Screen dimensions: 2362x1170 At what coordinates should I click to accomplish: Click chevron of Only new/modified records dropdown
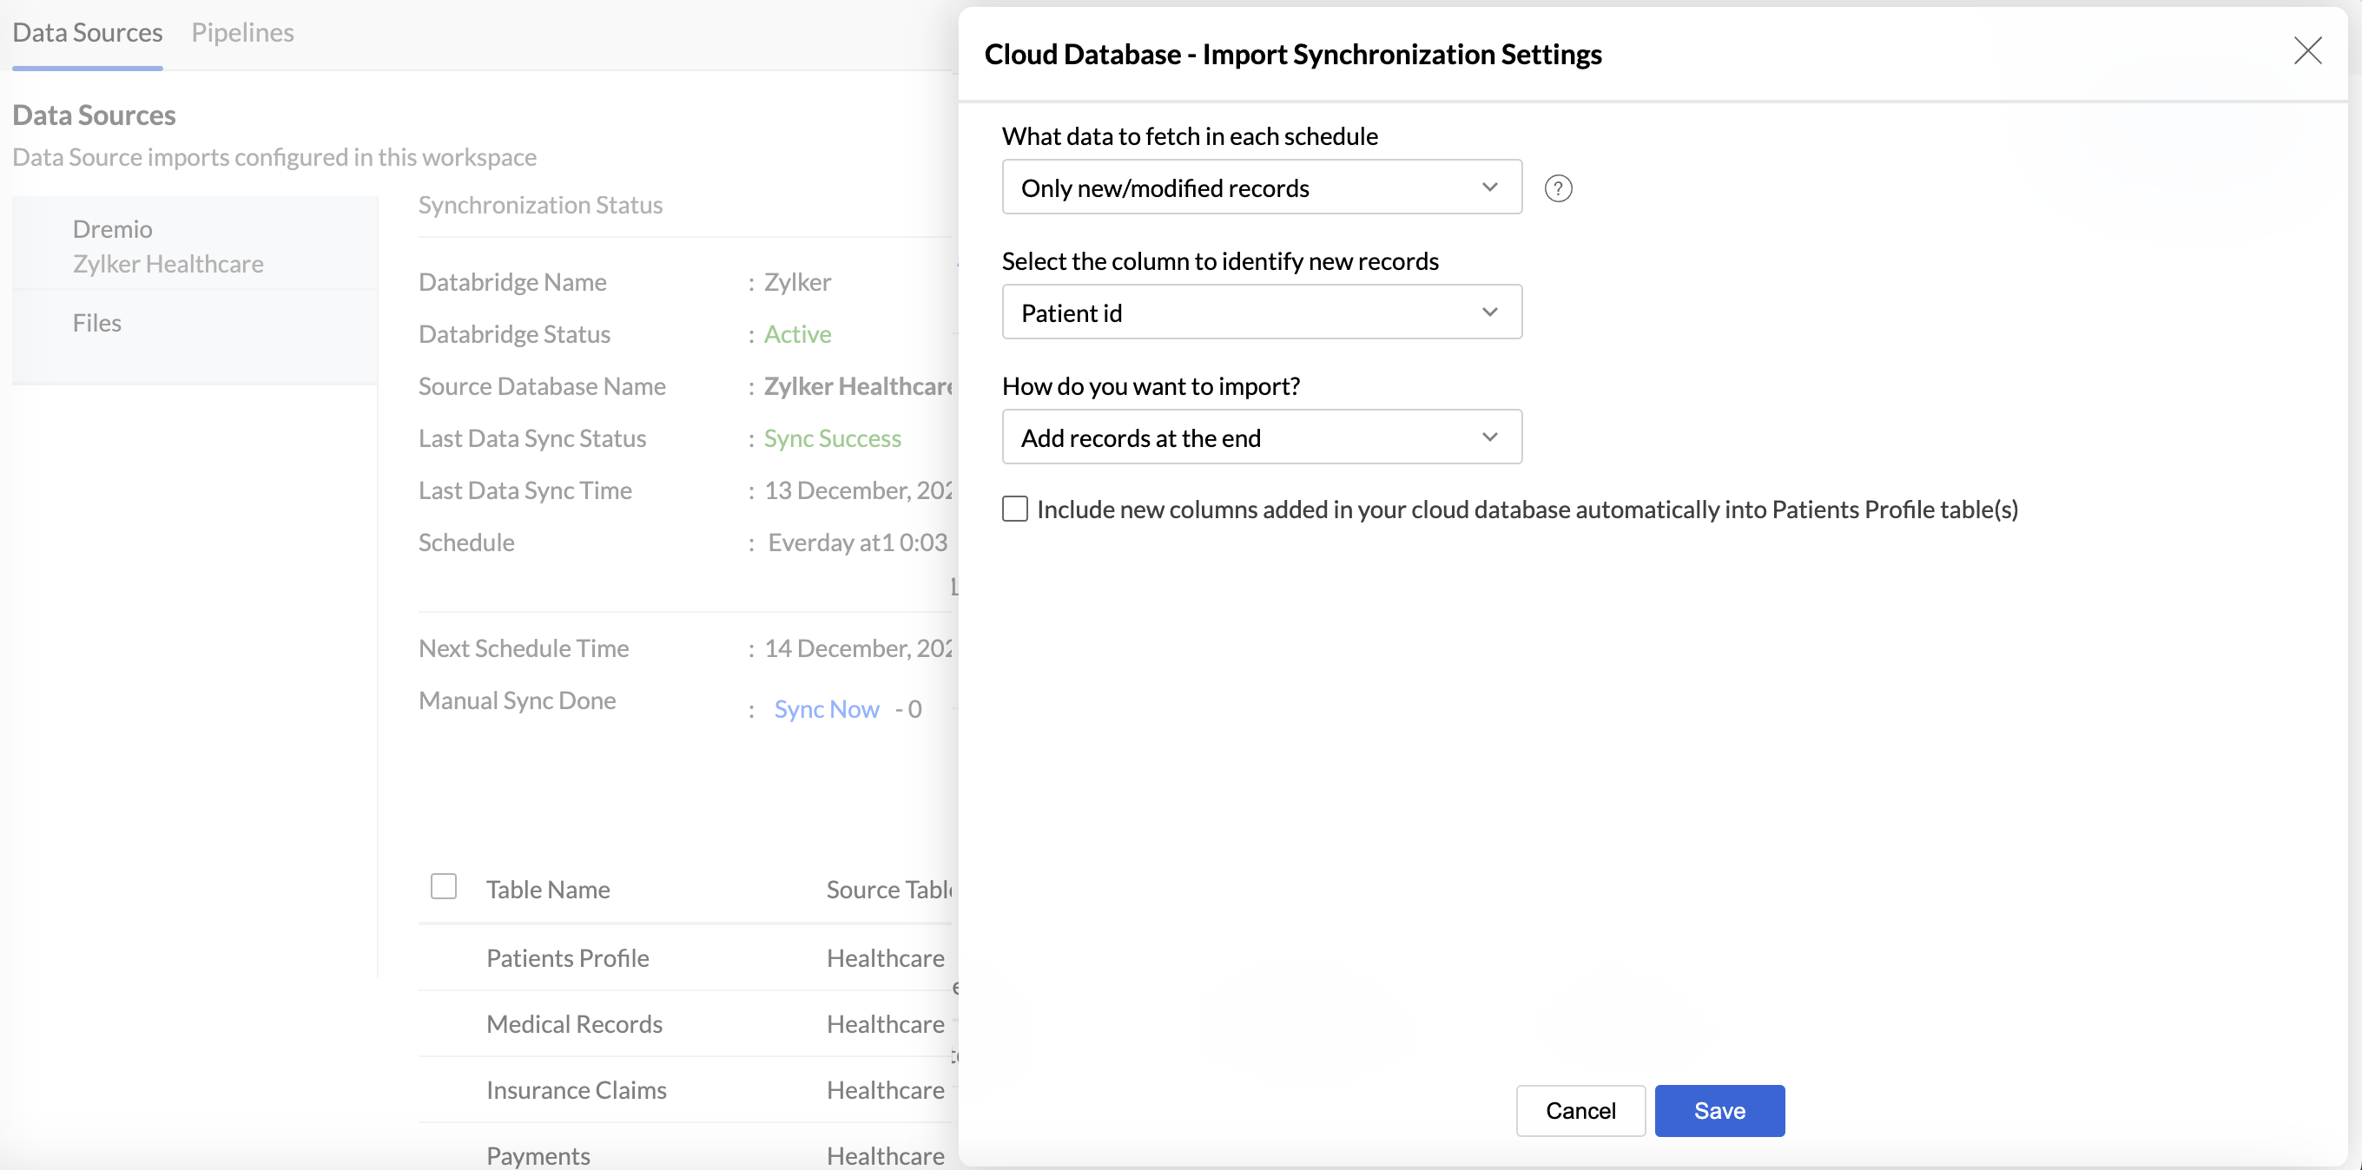tap(1489, 187)
